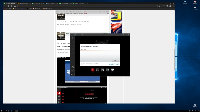Select the music note profile in Sound Blaster sidebar
This screenshot has width=200, height=112.
(x=72, y=42)
